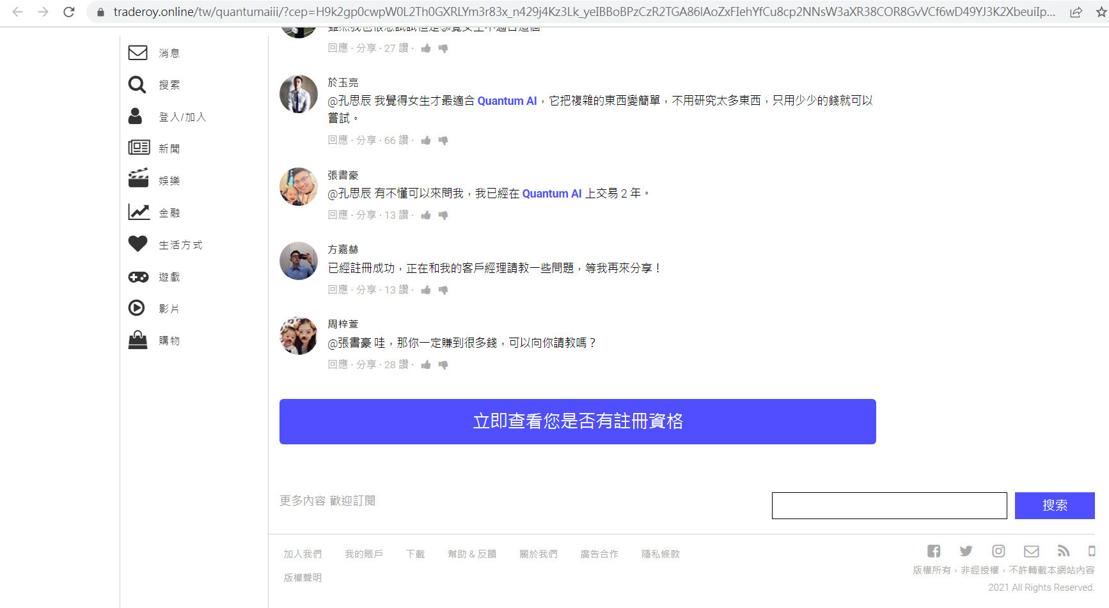Open the 版權聲明 footer link
Viewport: 1109px width, 608px height.
303,578
